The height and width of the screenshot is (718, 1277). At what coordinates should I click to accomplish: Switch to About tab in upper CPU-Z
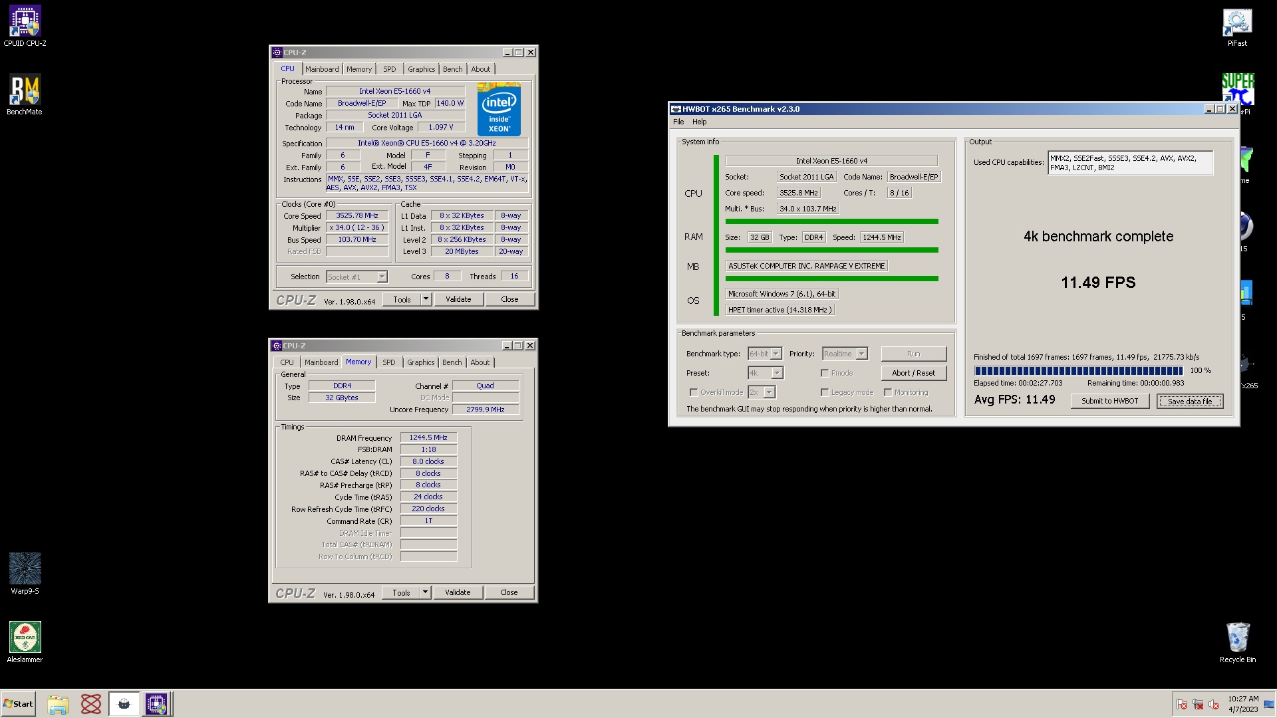click(481, 69)
